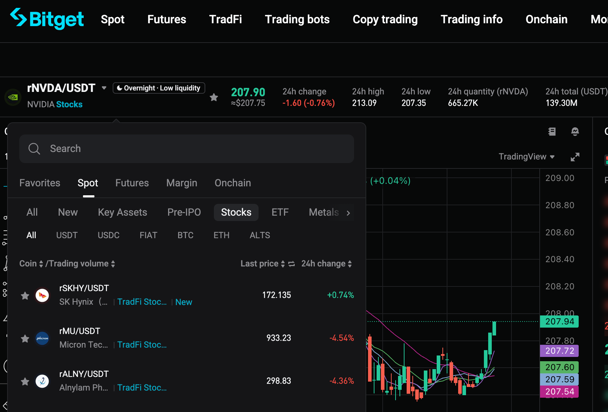Click the New tag on rSKHY/USDT row

[184, 302]
